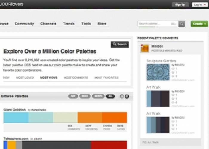209x149 pixels.
Task: Click the gray magnifier search icon
Action: click(182, 24)
